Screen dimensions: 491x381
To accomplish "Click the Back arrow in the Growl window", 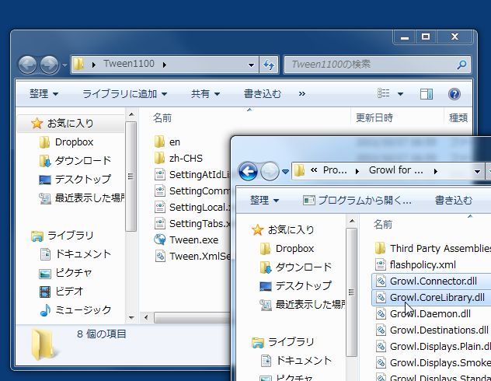I will tap(248, 171).
